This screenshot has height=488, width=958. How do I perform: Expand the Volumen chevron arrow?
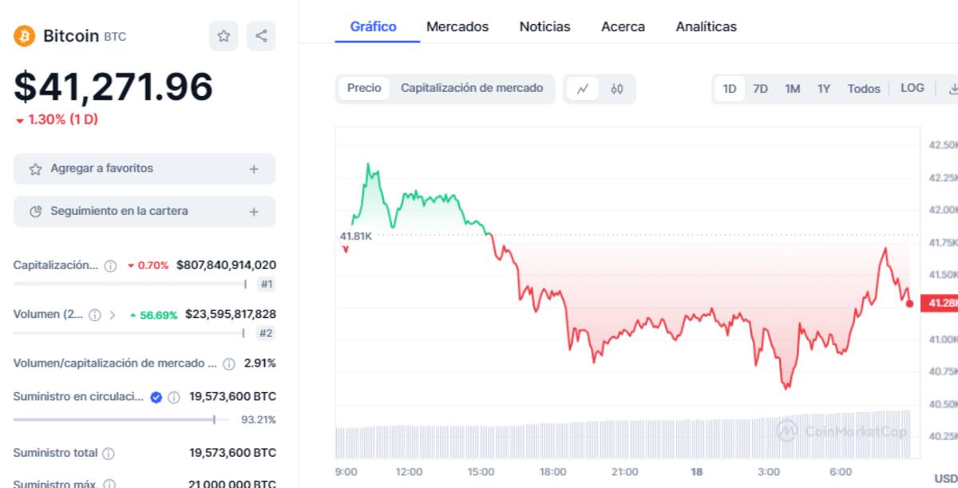coord(113,315)
